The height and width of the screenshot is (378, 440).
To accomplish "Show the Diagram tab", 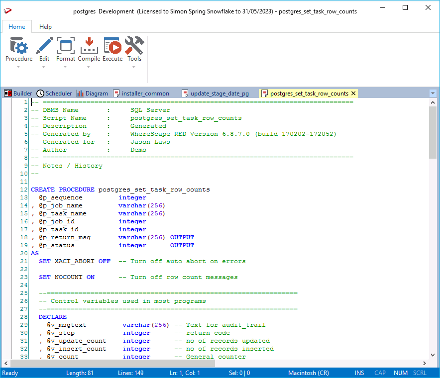I will pyautogui.click(x=92, y=94).
